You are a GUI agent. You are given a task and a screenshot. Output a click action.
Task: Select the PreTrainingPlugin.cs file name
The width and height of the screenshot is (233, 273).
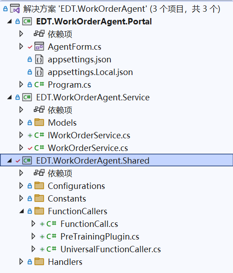[100, 236]
